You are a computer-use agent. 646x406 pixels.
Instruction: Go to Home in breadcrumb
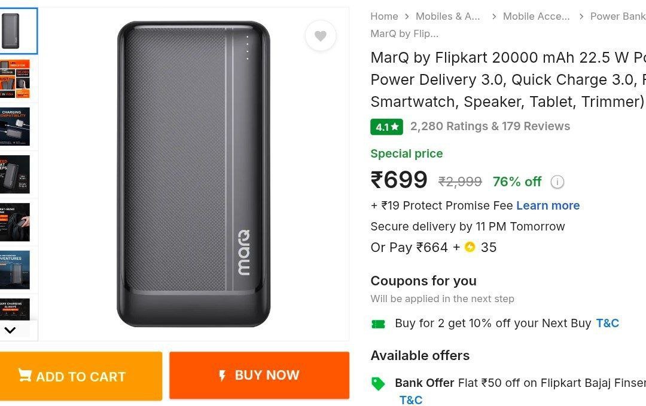(384, 16)
